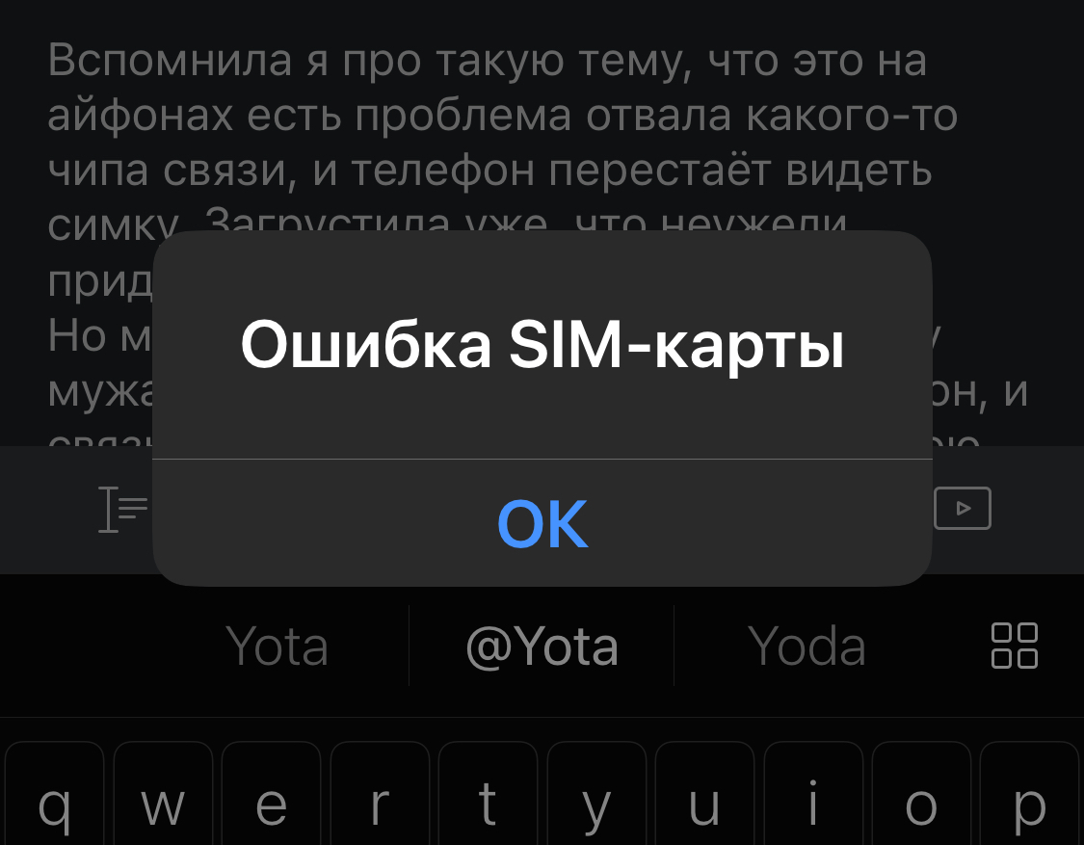Hit the e key on keyboard
The height and width of the screenshot is (845, 1084).
[x=271, y=794]
